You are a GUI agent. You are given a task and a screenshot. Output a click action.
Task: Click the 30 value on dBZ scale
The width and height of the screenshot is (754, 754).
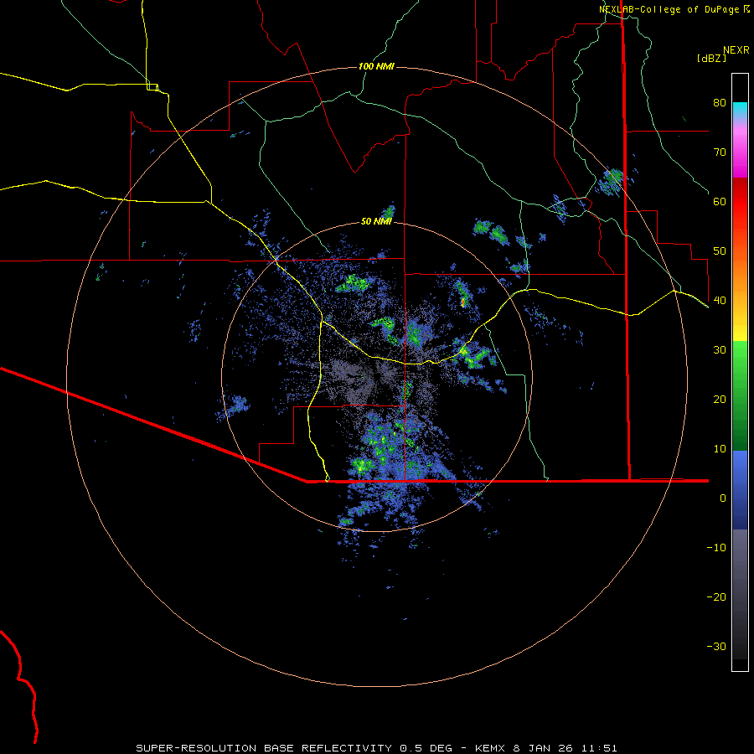pos(720,349)
